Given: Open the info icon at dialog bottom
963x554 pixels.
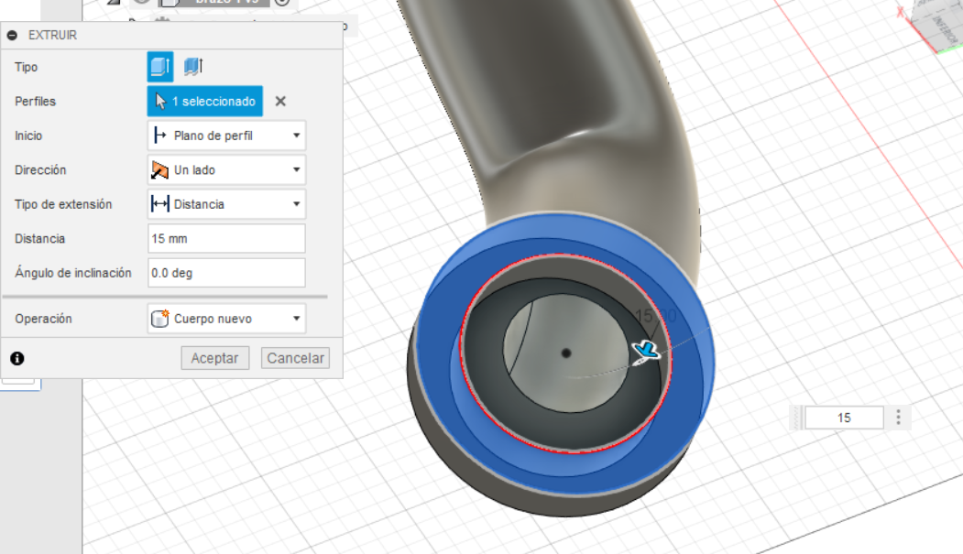Looking at the screenshot, I should click(17, 358).
